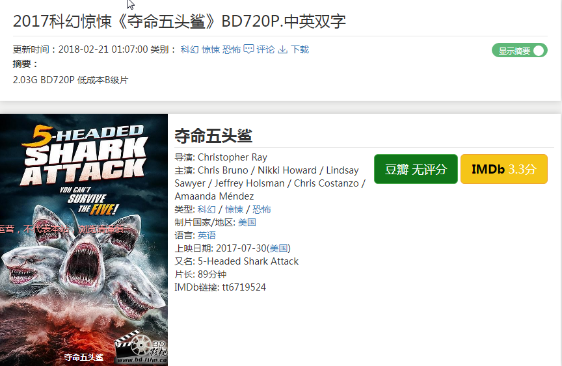
Task: Open the 美国 country link under 制片国家
Action: [x=247, y=222]
